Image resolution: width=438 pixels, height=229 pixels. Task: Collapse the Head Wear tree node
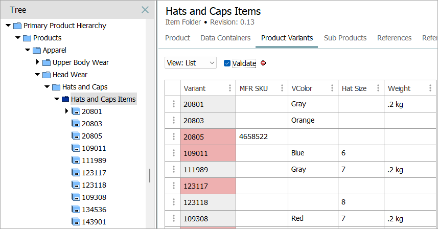coord(37,75)
